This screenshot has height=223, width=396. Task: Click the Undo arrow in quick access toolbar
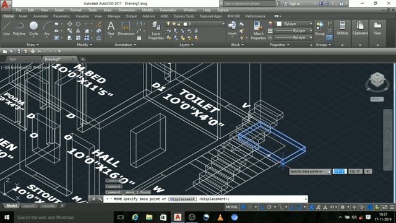point(40,51)
